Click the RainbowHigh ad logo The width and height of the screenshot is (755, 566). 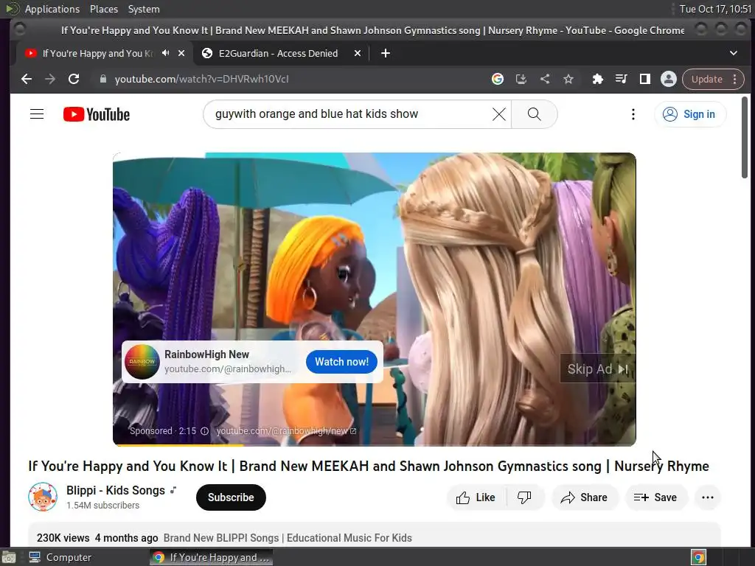point(142,362)
